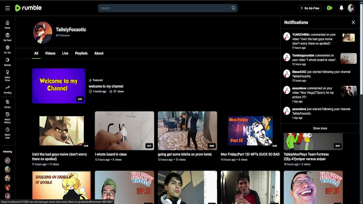The image size is (363, 204).
Task: Open the thumbnail of boy wearing headphones
Action: tap(187, 187)
